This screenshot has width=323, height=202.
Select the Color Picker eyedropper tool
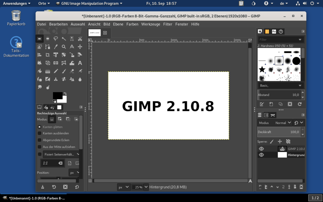[x=56, y=47]
